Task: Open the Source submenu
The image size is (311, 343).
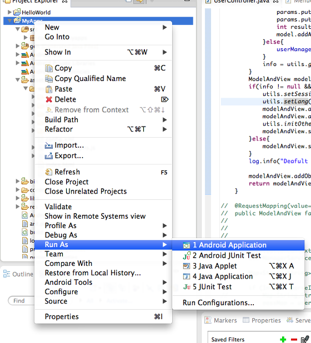Action: [103, 301]
